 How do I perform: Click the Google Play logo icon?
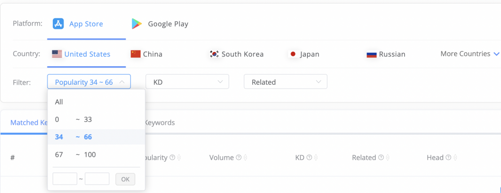(x=137, y=24)
